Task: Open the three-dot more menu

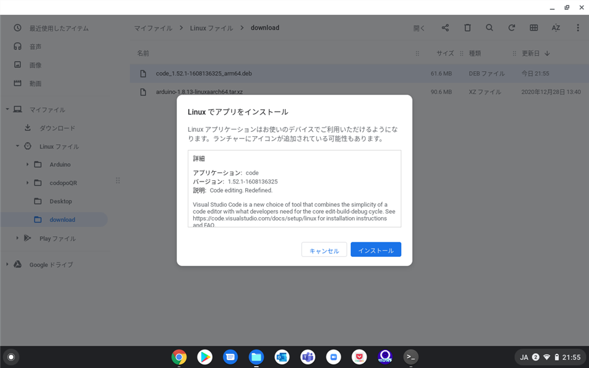Action: point(578,28)
